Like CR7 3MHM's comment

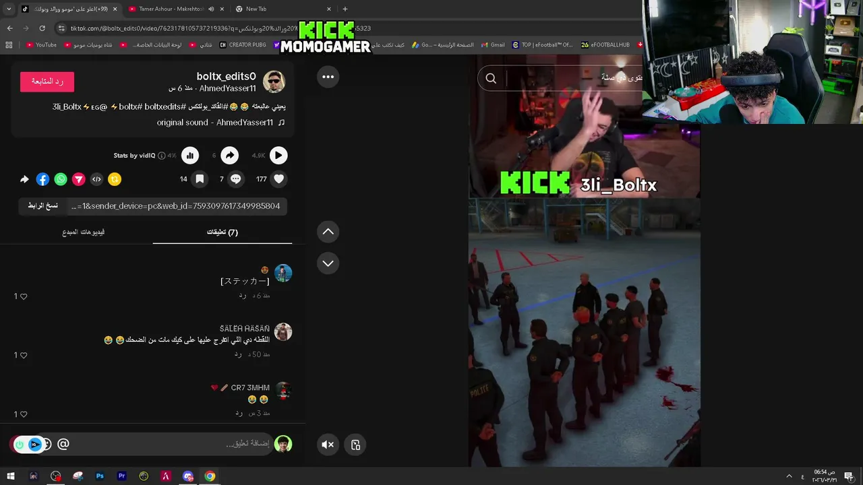click(24, 414)
